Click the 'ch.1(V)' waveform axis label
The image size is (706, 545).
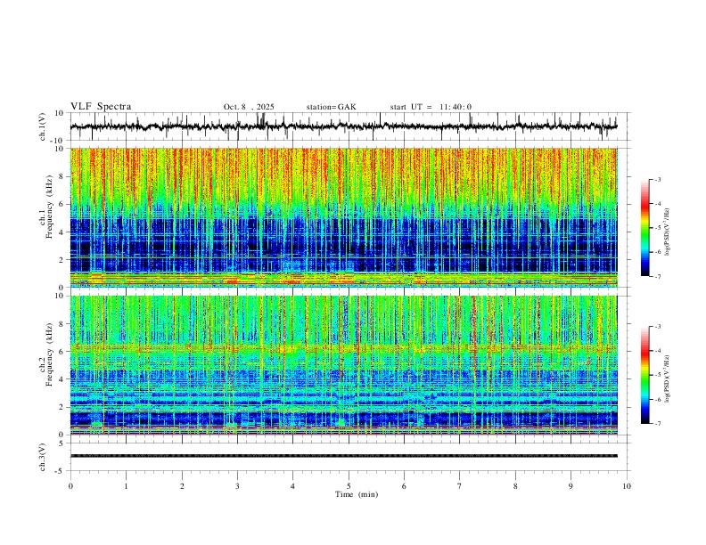(x=43, y=126)
